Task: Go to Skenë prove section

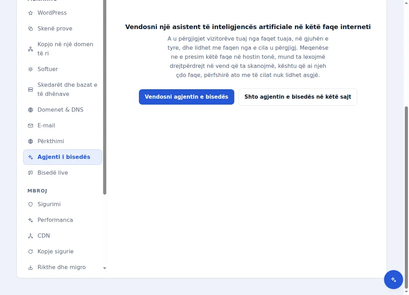Action: click(62, 29)
